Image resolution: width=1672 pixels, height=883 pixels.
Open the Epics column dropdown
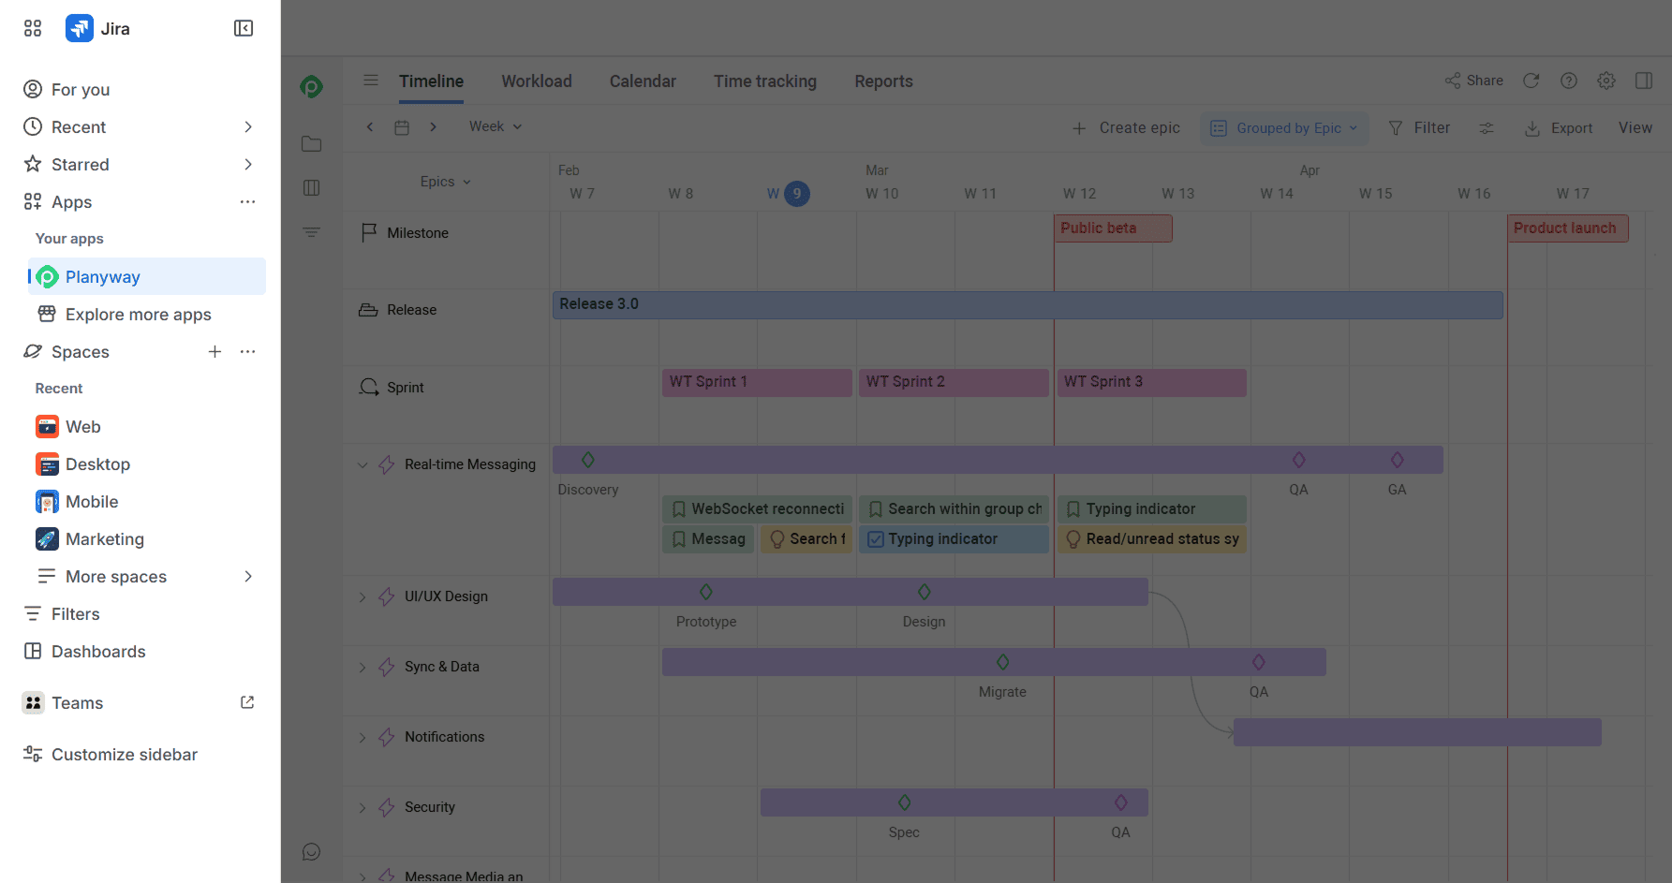[445, 182]
